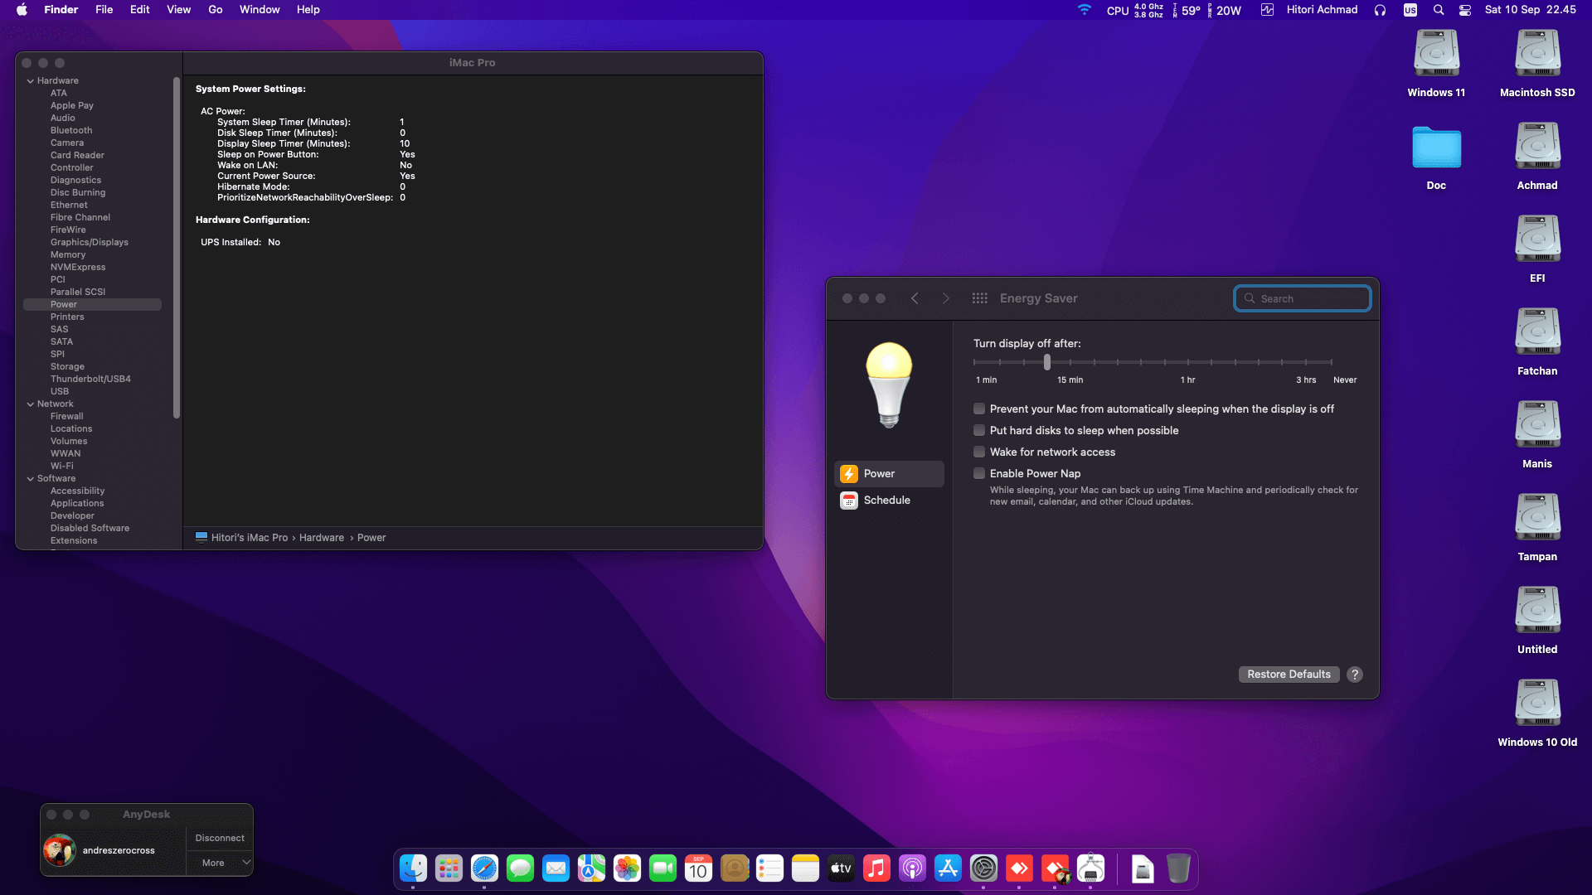The width and height of the screenshot is (1592, 895).
Task: Click Disconnect in the AnyDesk panel
Action: pos(220,838)
